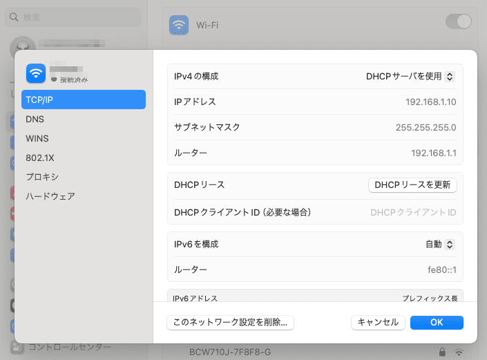Click the search magnifier icon
487x360 pixels.
(14, 17)
